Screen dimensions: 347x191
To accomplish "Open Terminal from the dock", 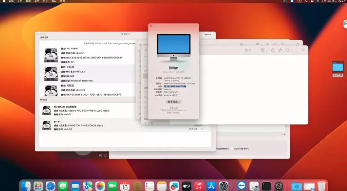I will 266,186.
